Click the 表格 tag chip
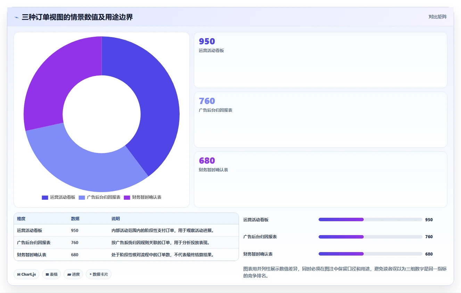461x293 pixels. click(51, 274)
